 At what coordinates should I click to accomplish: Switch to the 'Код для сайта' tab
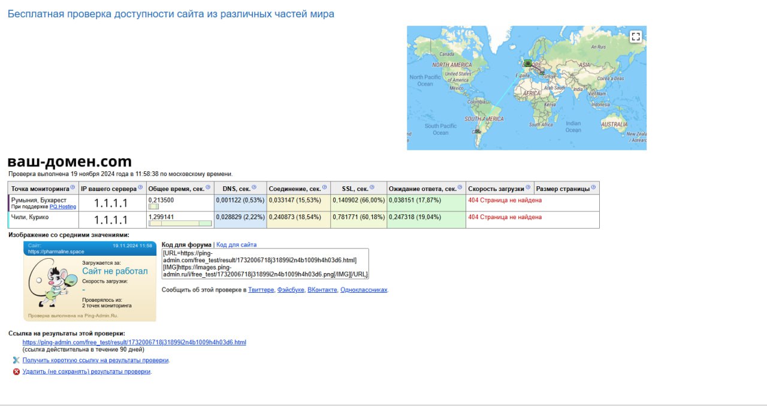point(236,245)
